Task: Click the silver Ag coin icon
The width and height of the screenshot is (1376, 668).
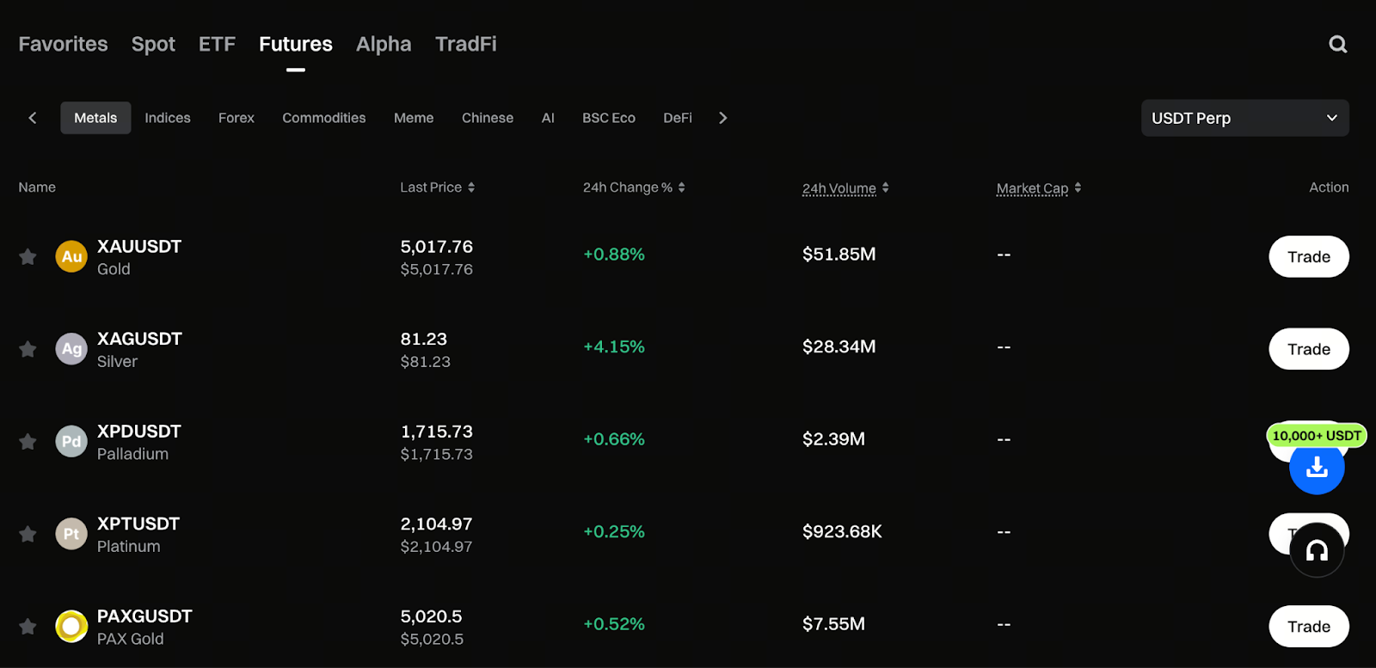Action: (x=71, y=349)
